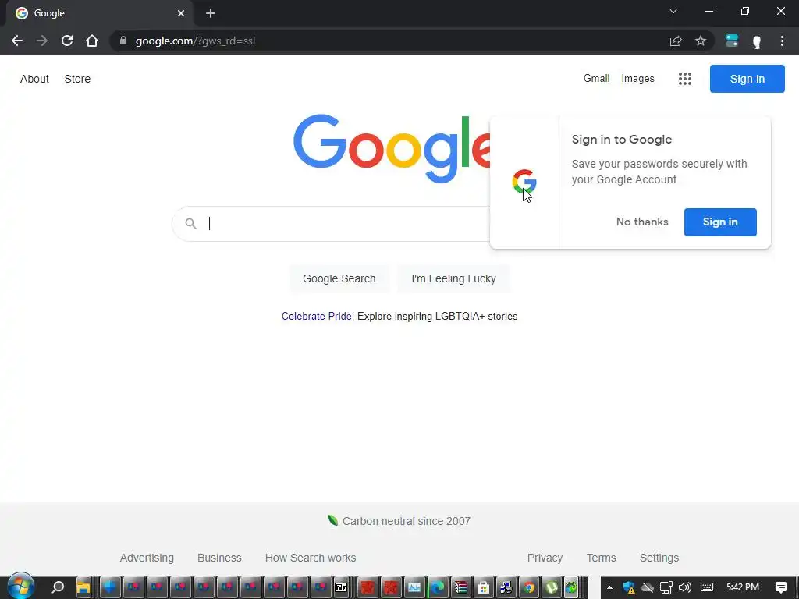Open Windows Security tray icon
Image resolution: width=799 pixels, height=599 pixels.
630,587
